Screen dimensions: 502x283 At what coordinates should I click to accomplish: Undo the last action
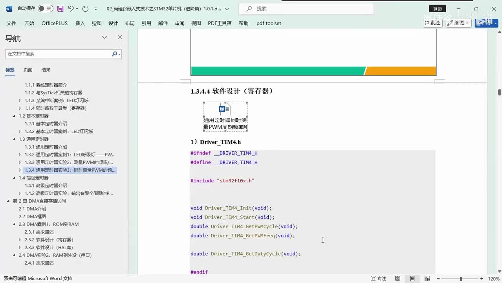(71, 8)
